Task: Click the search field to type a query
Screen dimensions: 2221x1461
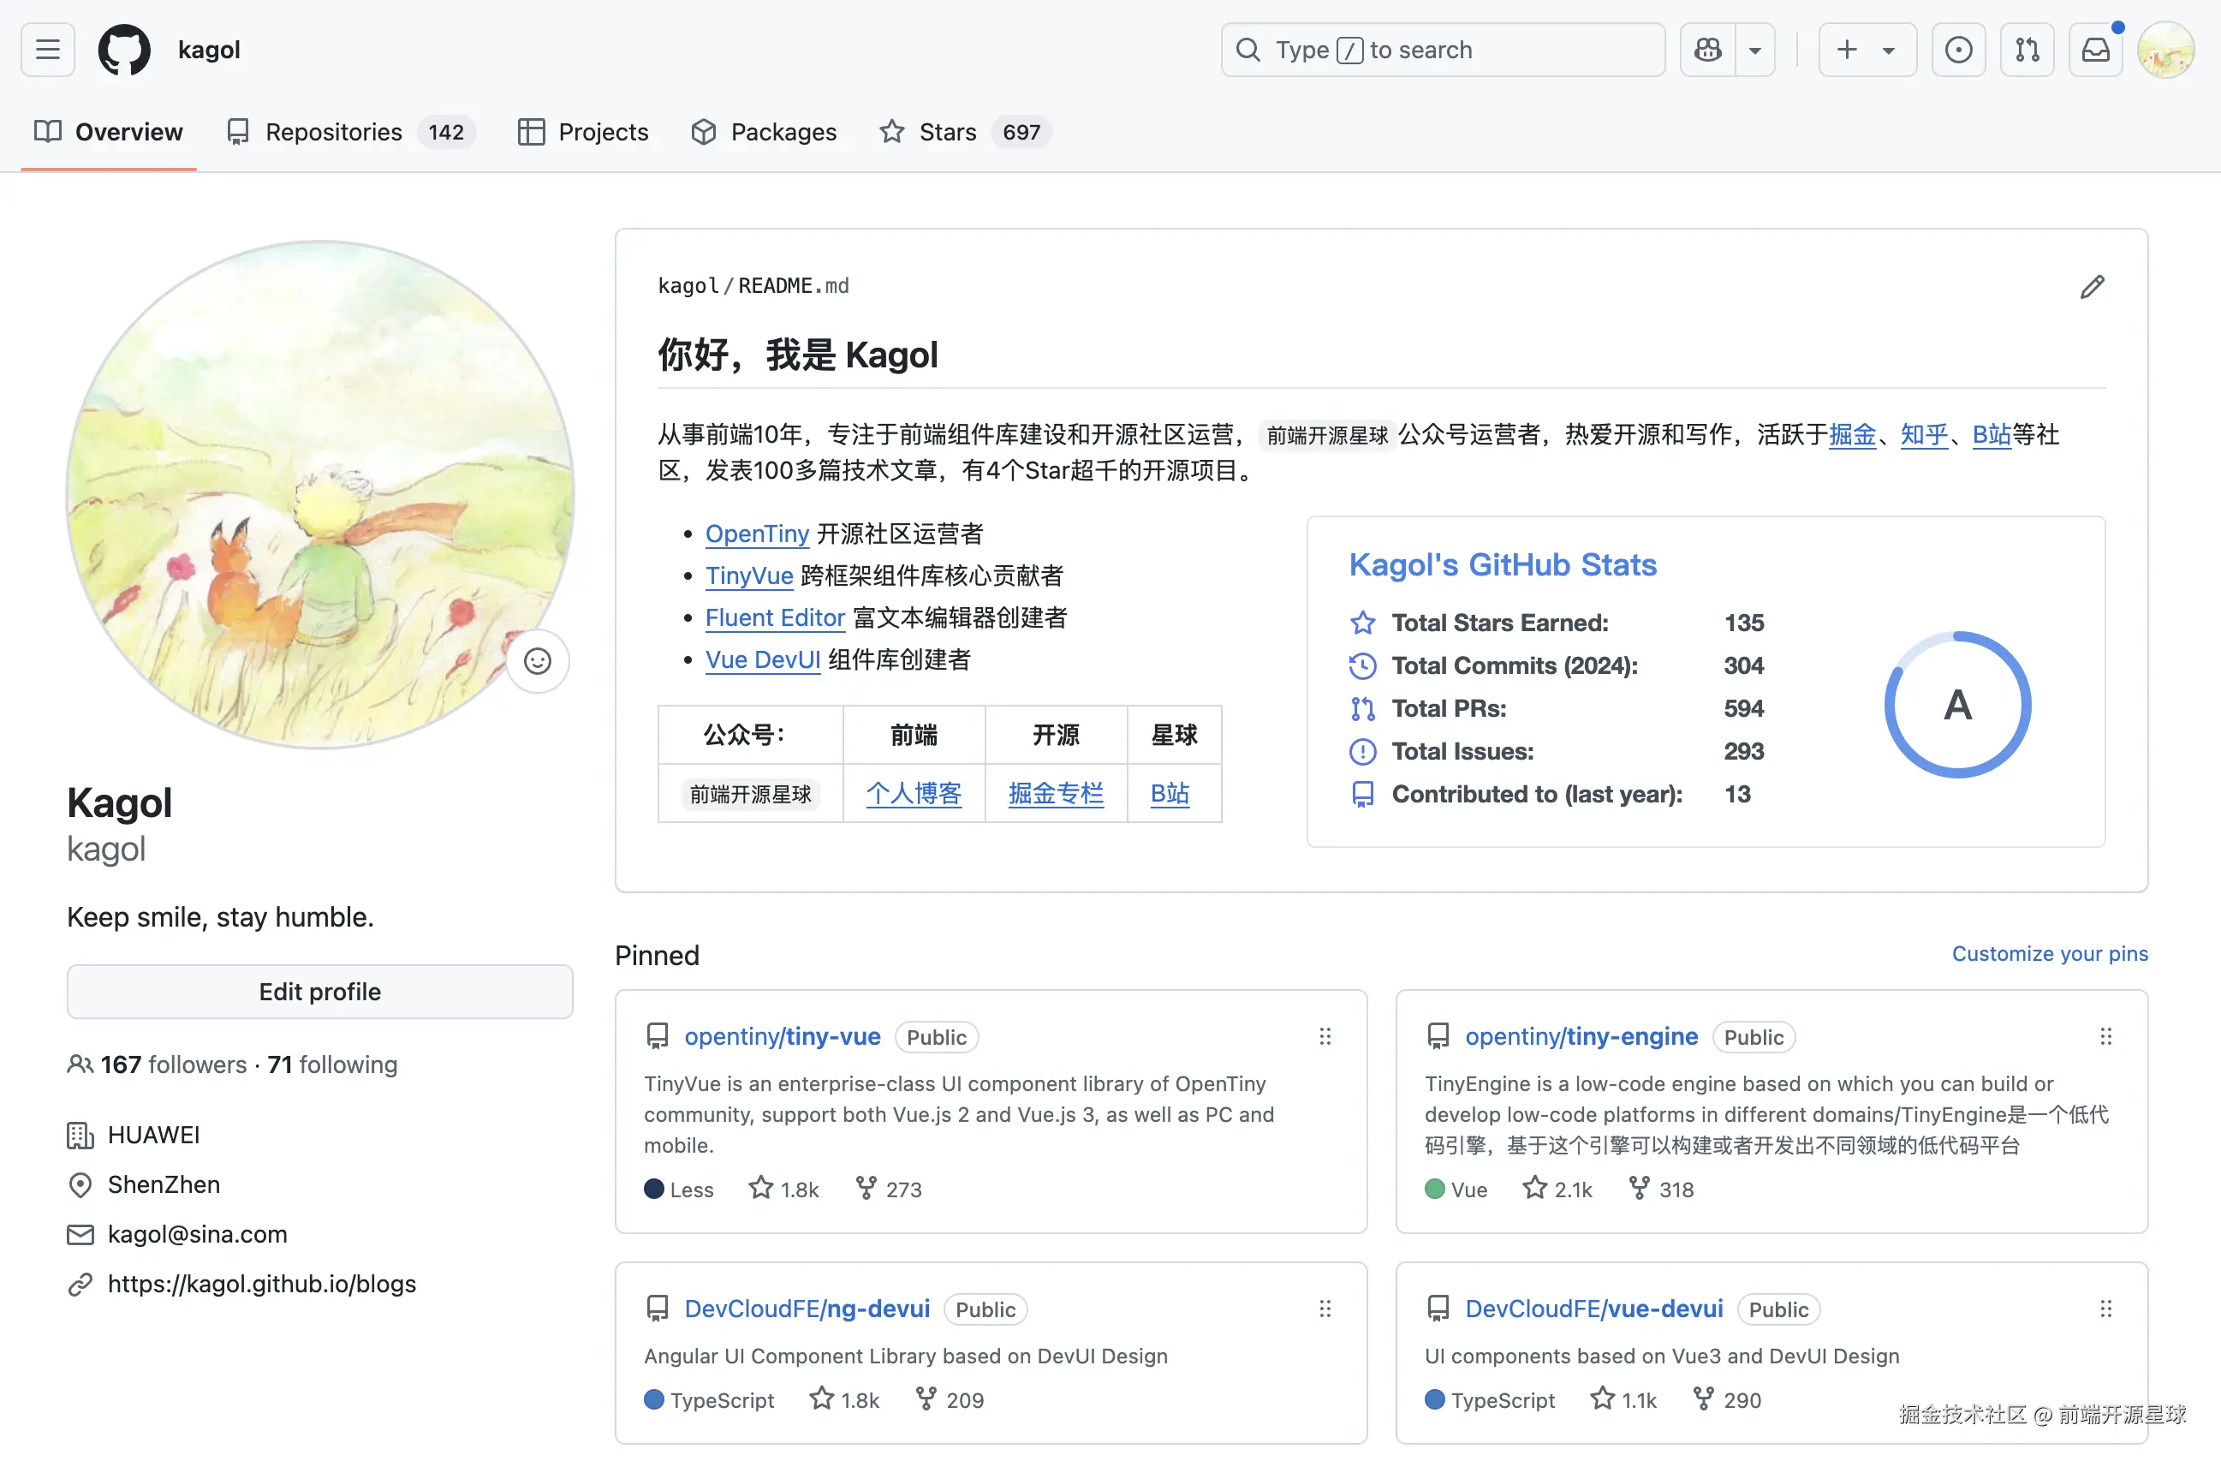Action: pyautogui.click(x=1442, y=50)
